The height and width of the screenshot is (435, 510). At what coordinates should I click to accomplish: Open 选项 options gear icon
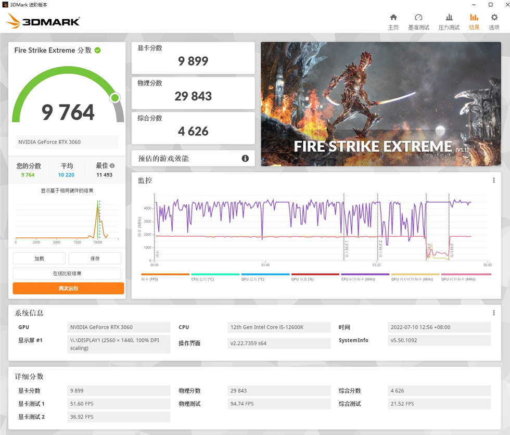click(x=494, y=17)
